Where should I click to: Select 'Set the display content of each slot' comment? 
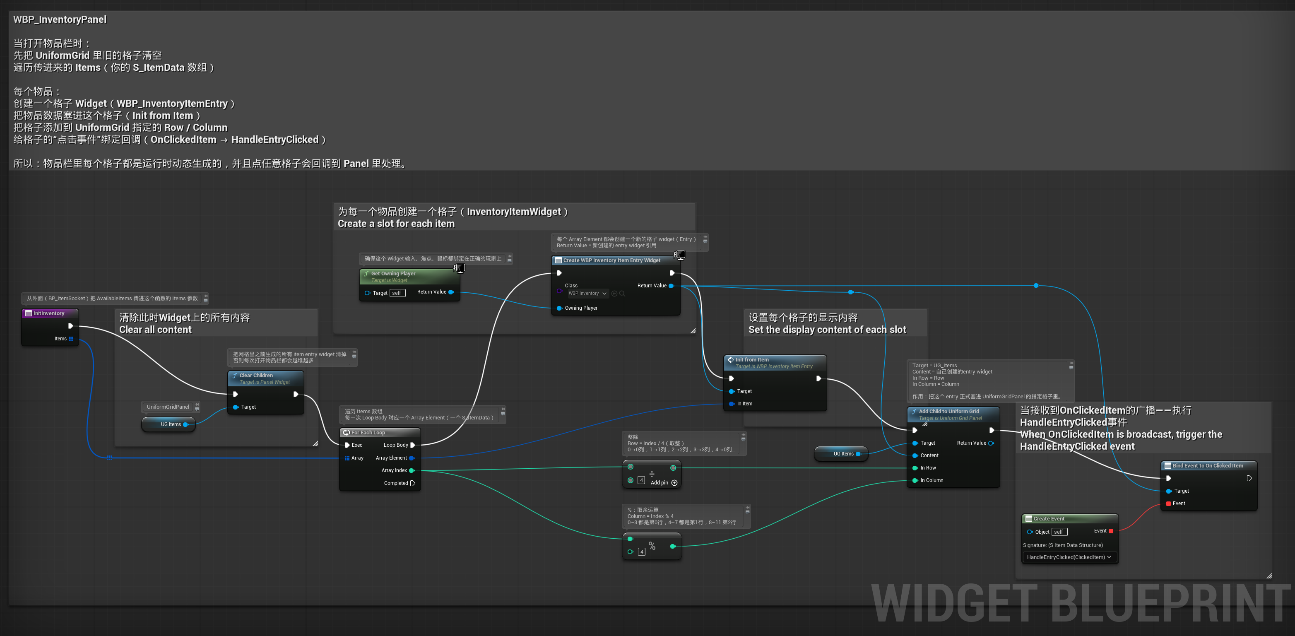point(827,330)
